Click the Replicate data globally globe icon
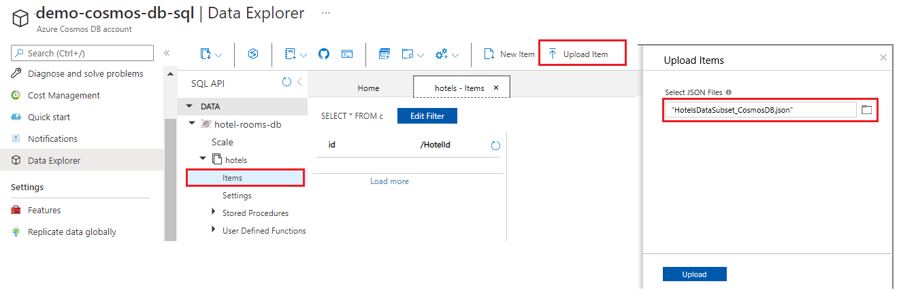 tap(16, 232)
